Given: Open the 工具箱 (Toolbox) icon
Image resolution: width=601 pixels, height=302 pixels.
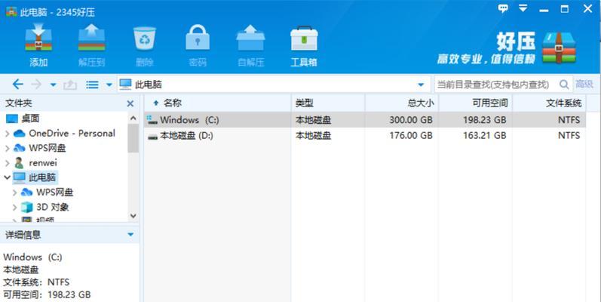Looking at the screenshot, I should [x=304, y=39].
